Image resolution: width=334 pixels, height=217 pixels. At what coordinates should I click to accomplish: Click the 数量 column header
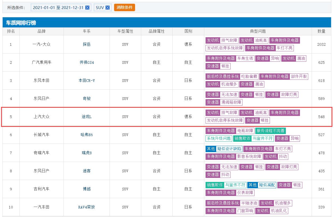click(322, 31)
